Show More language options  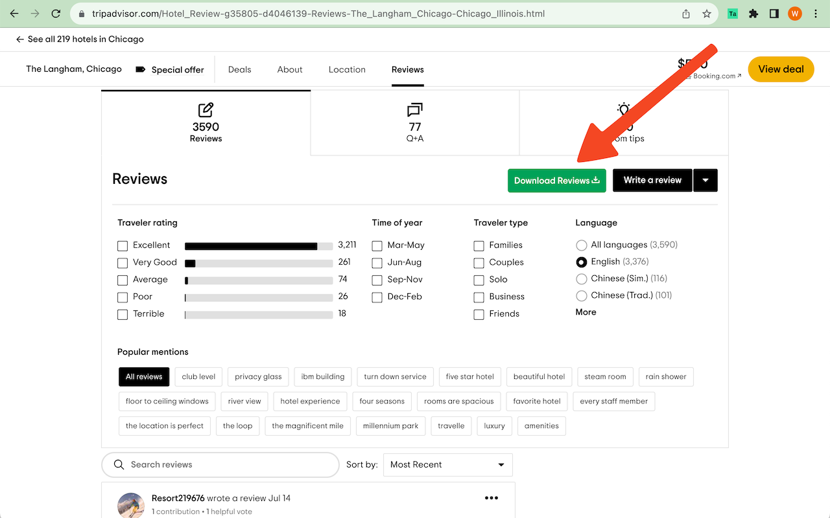point(586,312)
